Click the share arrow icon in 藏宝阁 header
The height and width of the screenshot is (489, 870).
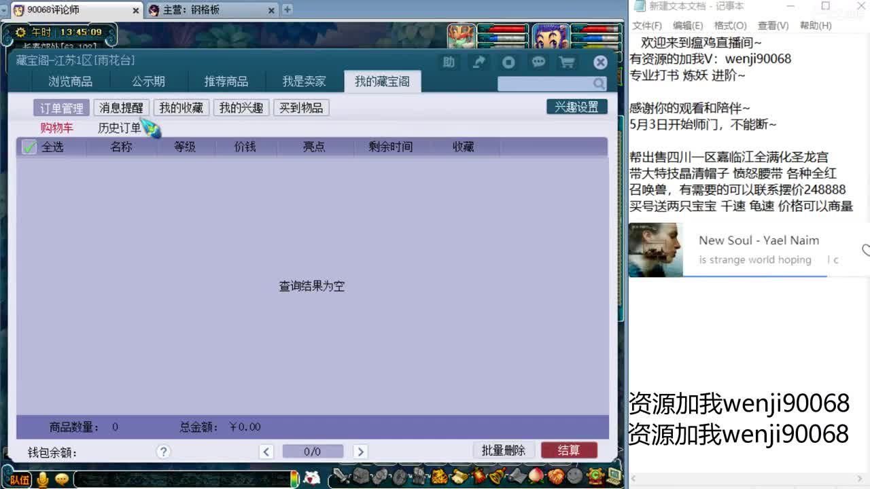479,62
